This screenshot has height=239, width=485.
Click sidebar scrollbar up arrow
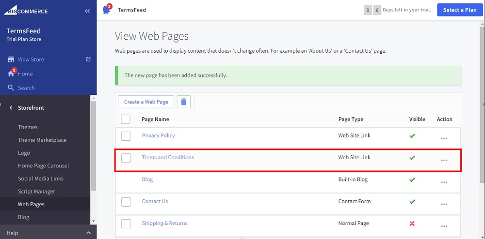(x=94, y=98)
